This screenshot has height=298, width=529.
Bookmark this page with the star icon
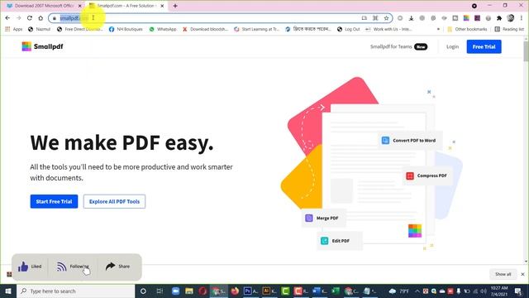pyautogui.click(x=386, y=18)
